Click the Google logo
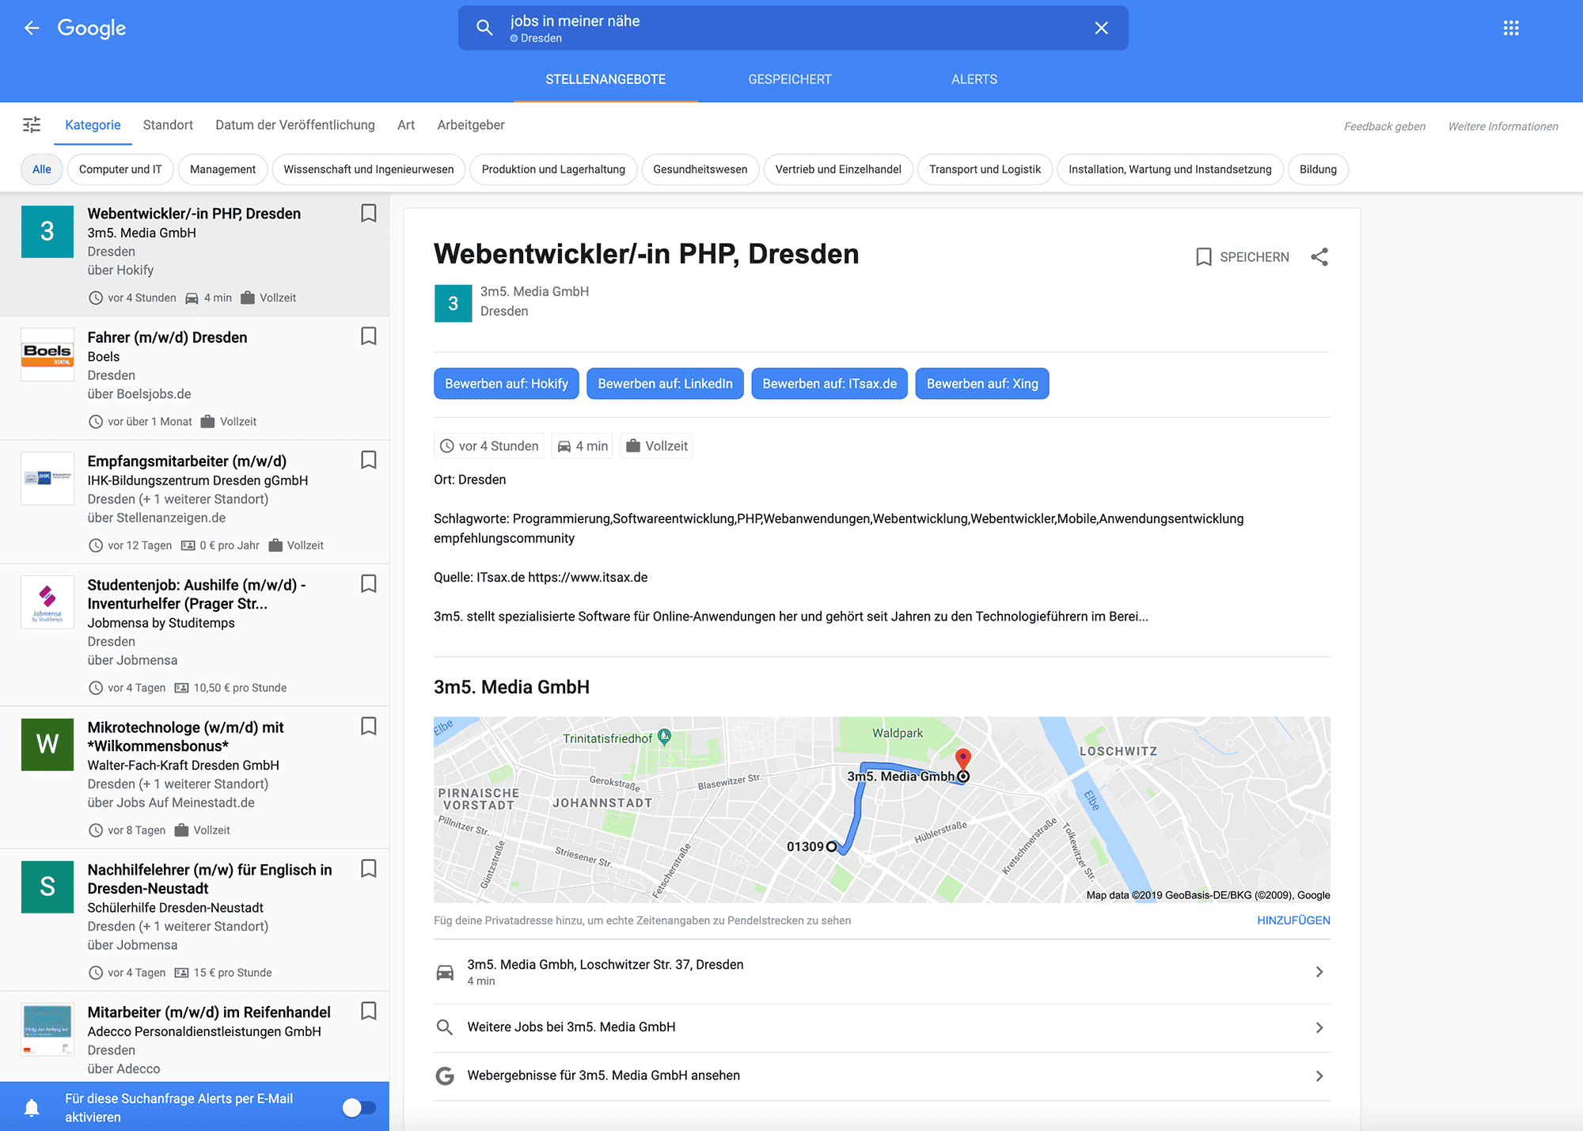The height and width of the screenshot is (1131, 1583). click(92, 28)
